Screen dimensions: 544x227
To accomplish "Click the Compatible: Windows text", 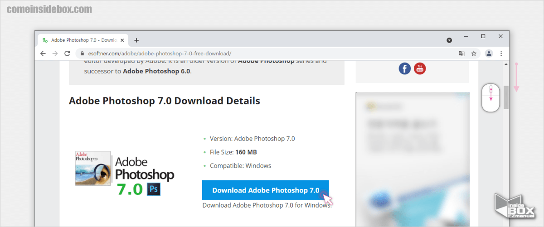I will (x=240, y=166).
